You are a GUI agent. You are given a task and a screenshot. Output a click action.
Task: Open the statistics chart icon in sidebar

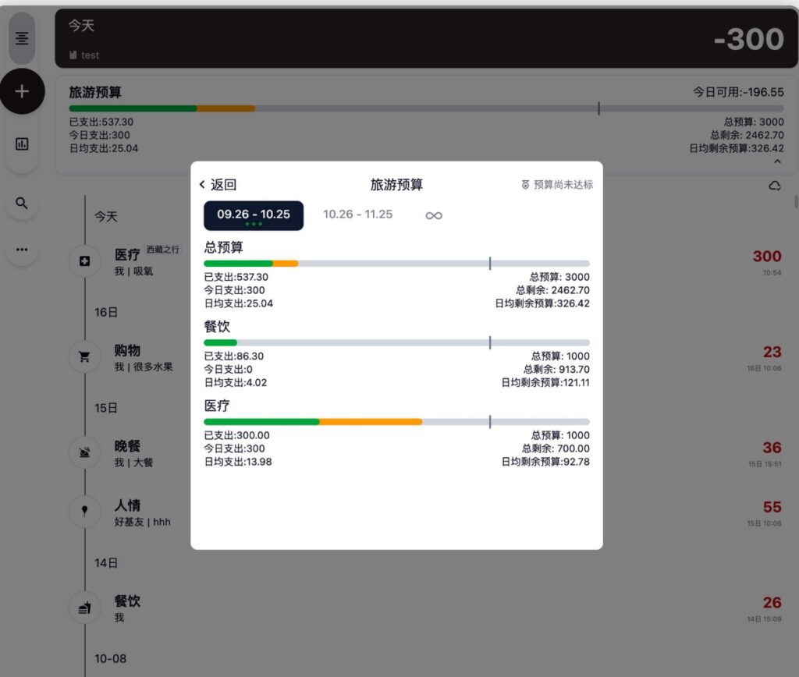tap(22, 144)
